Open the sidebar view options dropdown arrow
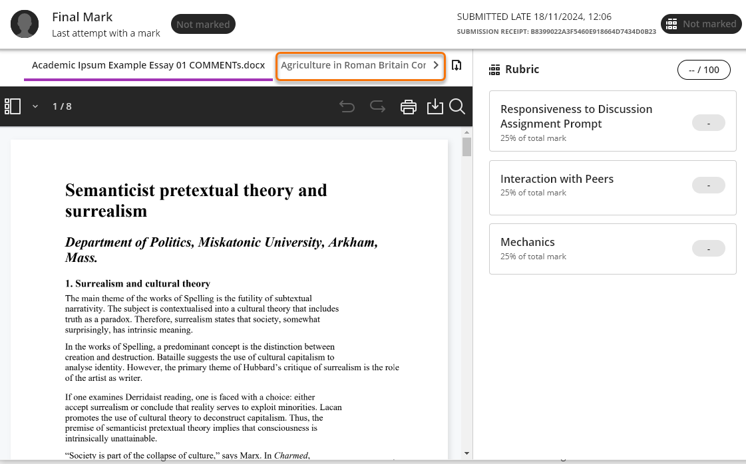The image size is (746, 464). point(35,106)
